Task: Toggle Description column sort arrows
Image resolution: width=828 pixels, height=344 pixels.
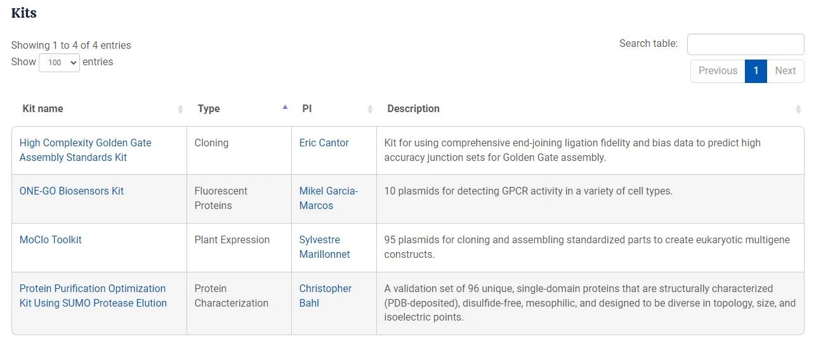Action: coord(798,109)
